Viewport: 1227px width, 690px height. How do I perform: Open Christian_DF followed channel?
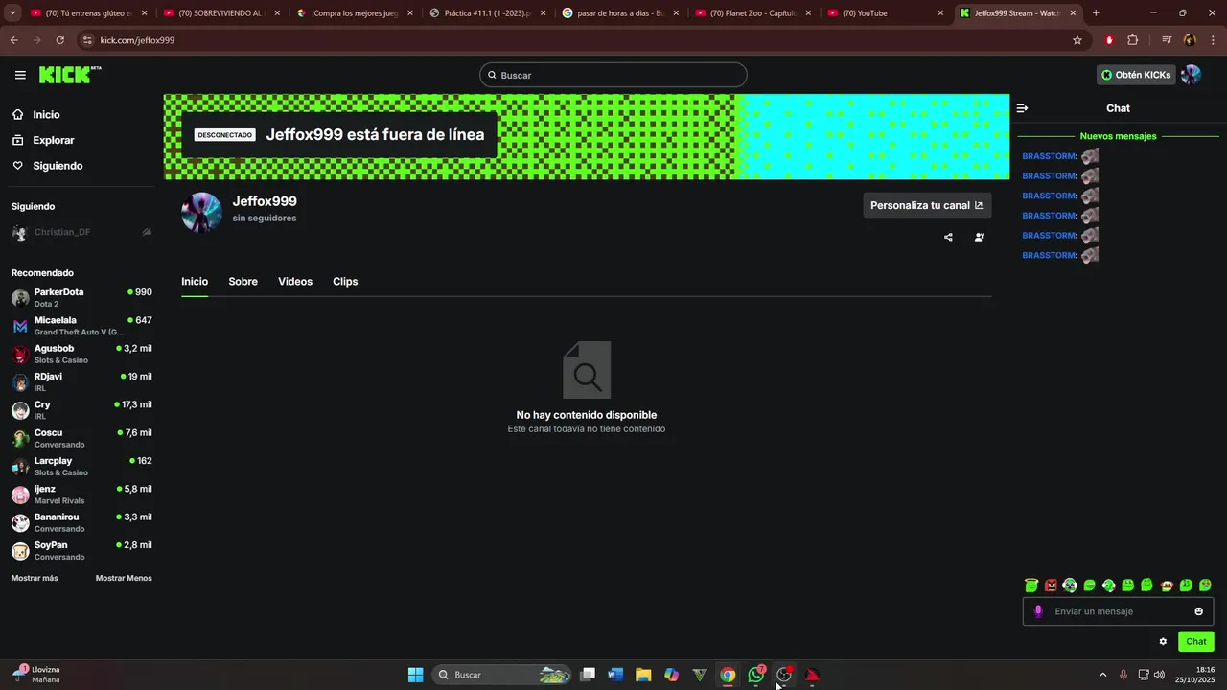coord(81,232)
